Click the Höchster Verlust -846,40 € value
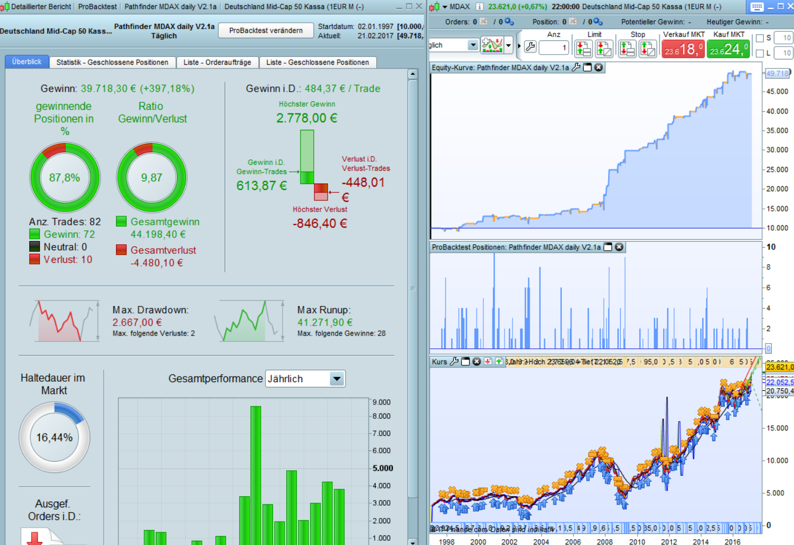The image size is (794, 545). point(320,223)
